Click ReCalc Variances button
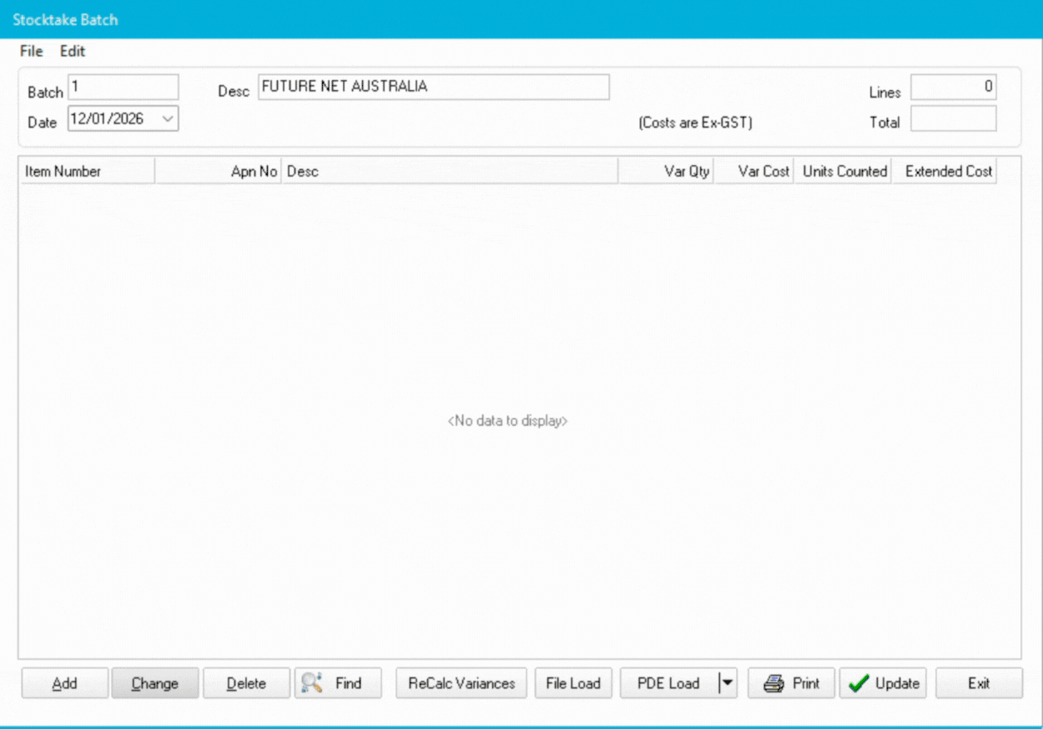Image resolution: width=1043 pixels, height=729 pixels. point(461,683)
